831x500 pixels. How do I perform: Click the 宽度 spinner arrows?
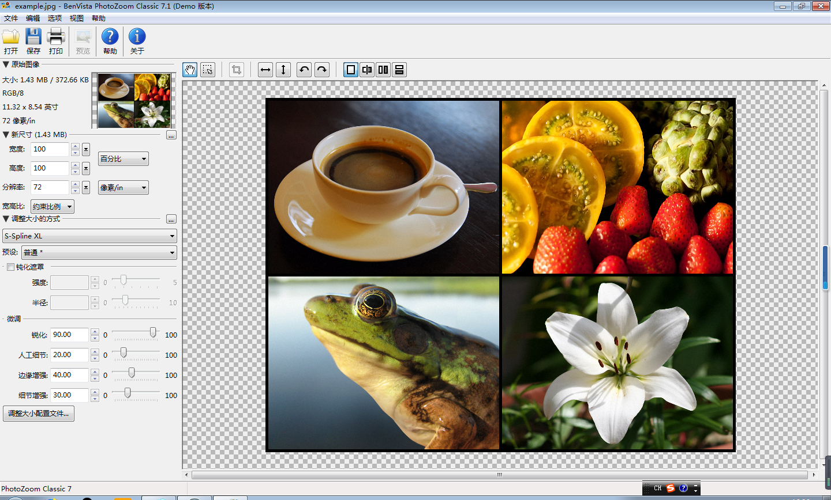(x=75, y=149)
